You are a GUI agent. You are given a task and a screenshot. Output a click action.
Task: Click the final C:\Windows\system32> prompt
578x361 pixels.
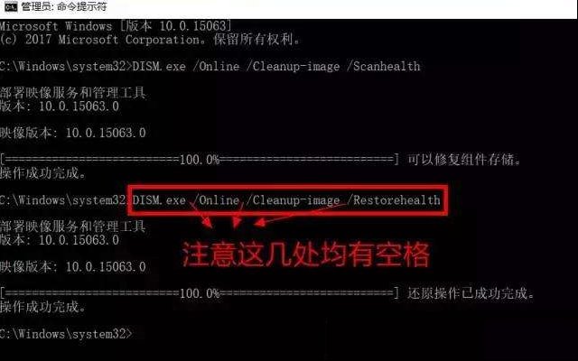(x=66, y=334)
